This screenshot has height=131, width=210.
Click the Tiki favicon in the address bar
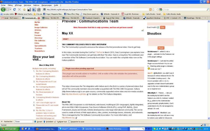(x=44, y=9)
